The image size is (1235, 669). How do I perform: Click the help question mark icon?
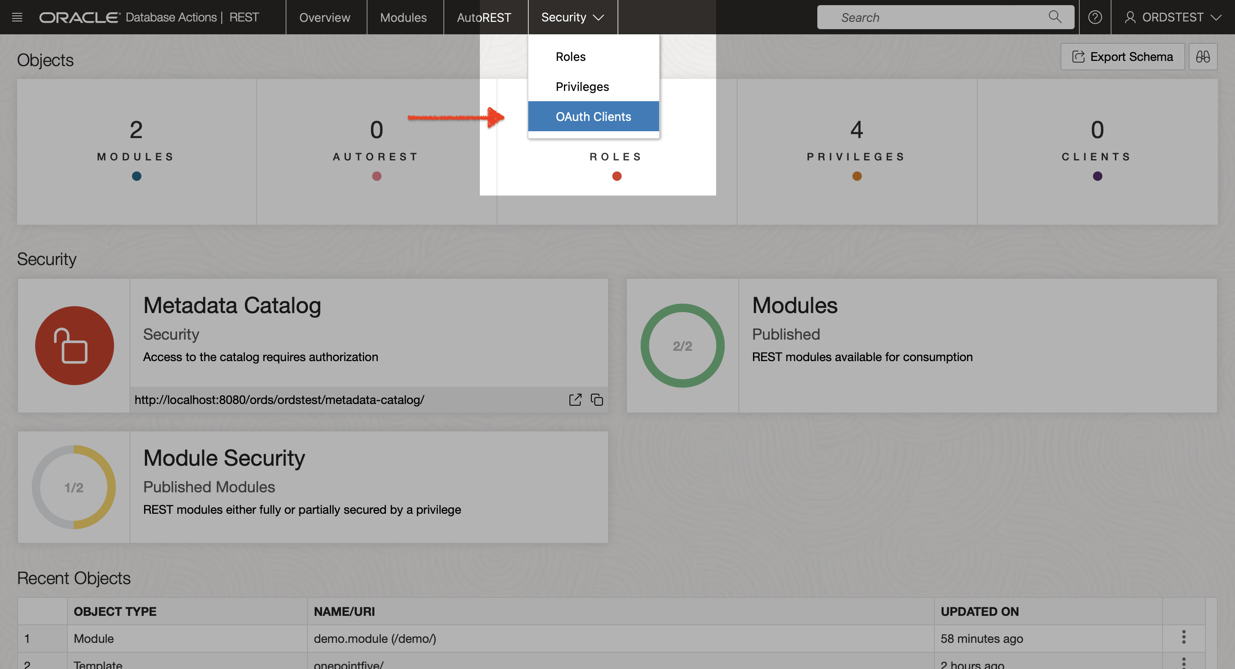[x=1094, y=17]
